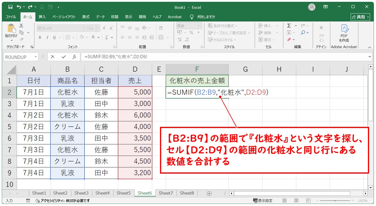Click the center horizontal align icon

(130, 37)
